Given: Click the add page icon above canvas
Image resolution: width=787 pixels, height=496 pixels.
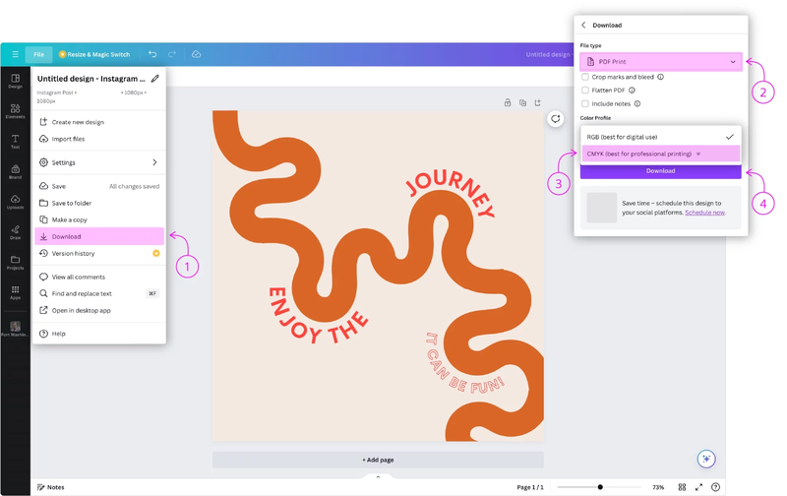Looking at the screenshot, I should click(x=537, y=102).
